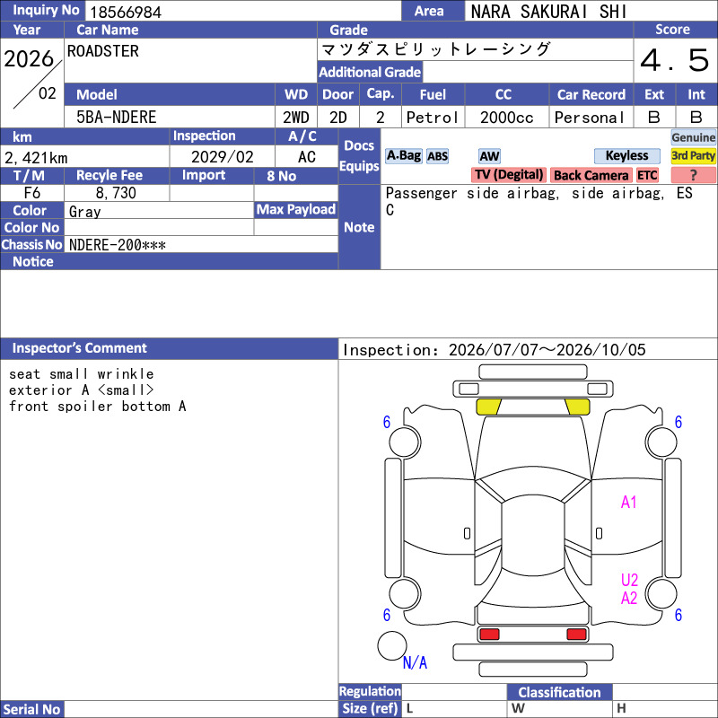This screenshot has width=718, height=718.
Task: Click the ABS equipment badge
Action: point(437,156)
